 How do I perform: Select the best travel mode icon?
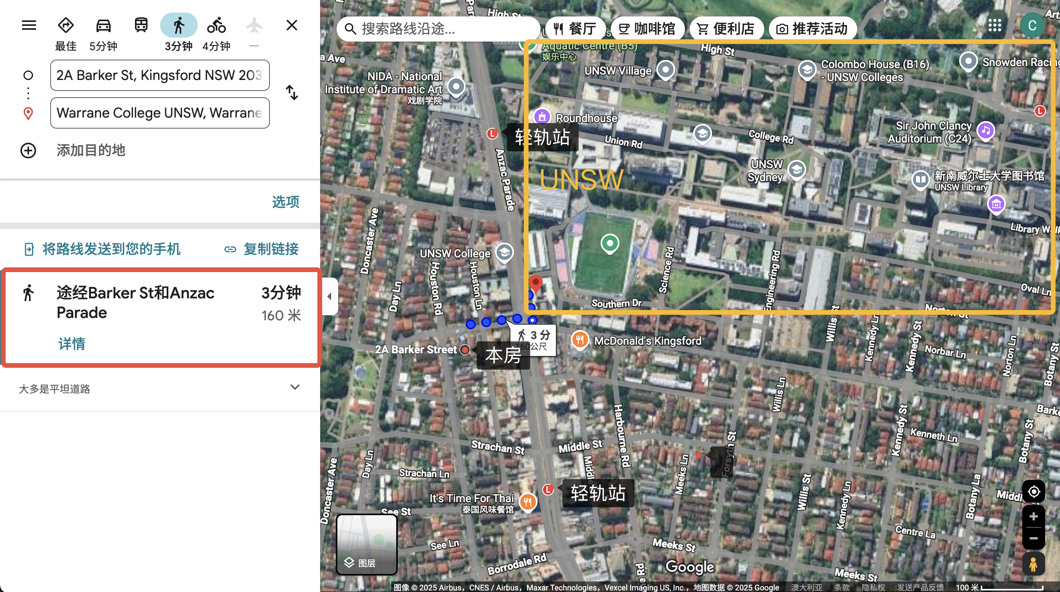(x=66, y=25)
